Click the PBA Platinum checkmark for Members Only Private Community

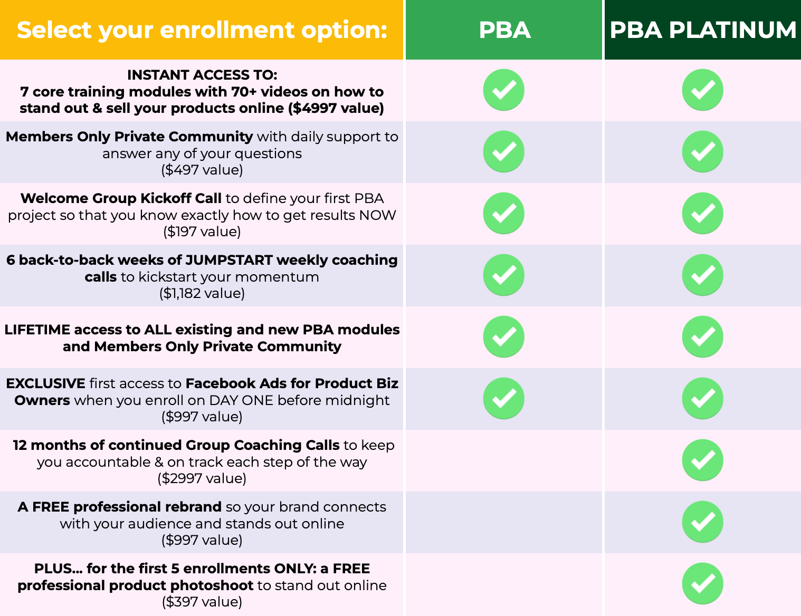point(703,152)
